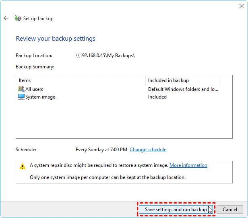Click empty area in the Backup Summary list

pyautogui.click(x=121, y=121)
